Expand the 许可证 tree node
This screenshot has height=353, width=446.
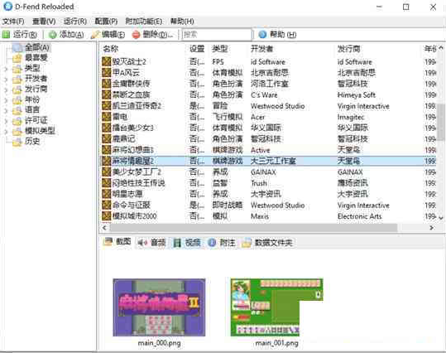6,121
